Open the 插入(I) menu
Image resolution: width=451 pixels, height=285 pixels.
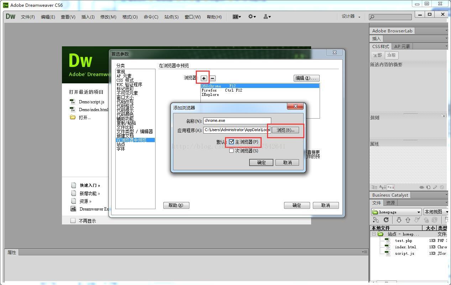coord(88,17)
